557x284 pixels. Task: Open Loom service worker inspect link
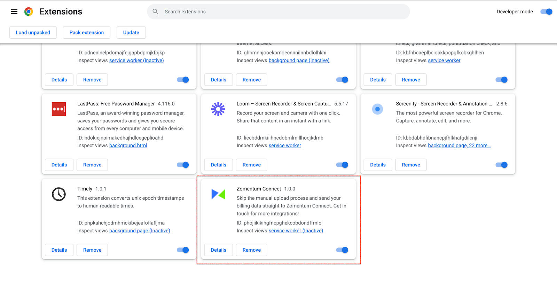click(x=285, y=145)
